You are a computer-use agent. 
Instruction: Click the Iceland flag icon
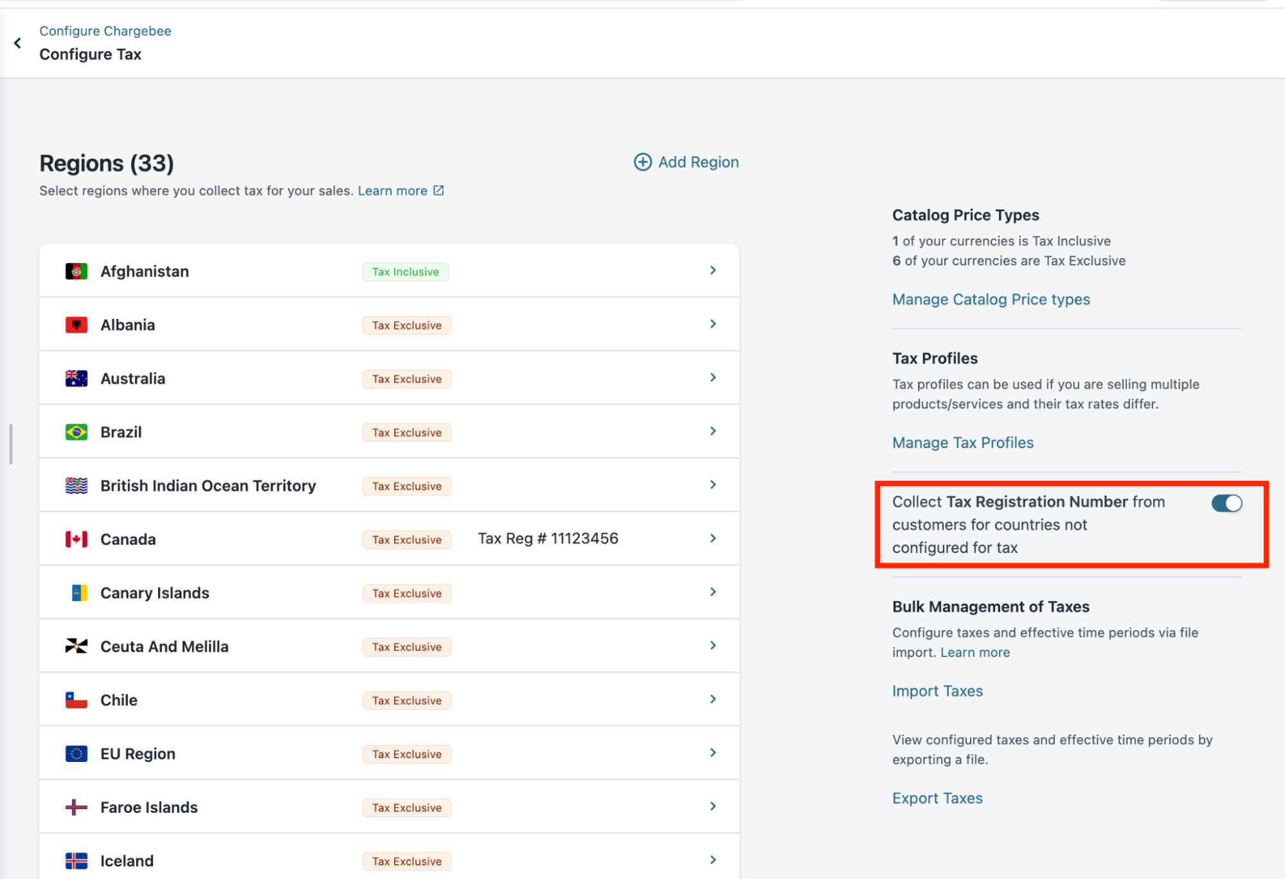76,860
